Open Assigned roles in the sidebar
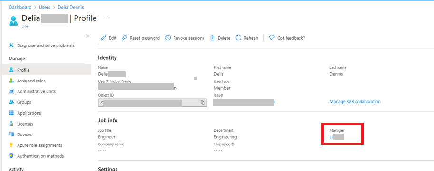Viewport: 434px width, 171px height. click(31, 81)
